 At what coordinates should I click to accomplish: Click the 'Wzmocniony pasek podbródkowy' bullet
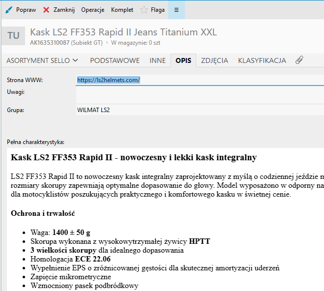point(84,286)
